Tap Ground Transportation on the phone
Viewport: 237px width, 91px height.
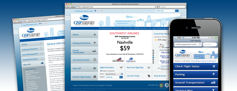(196, 82)
